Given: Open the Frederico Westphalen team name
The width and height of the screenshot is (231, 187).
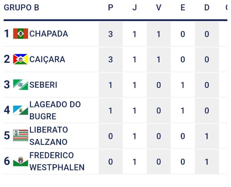Looking at the screenshot, I should point(57,161).
